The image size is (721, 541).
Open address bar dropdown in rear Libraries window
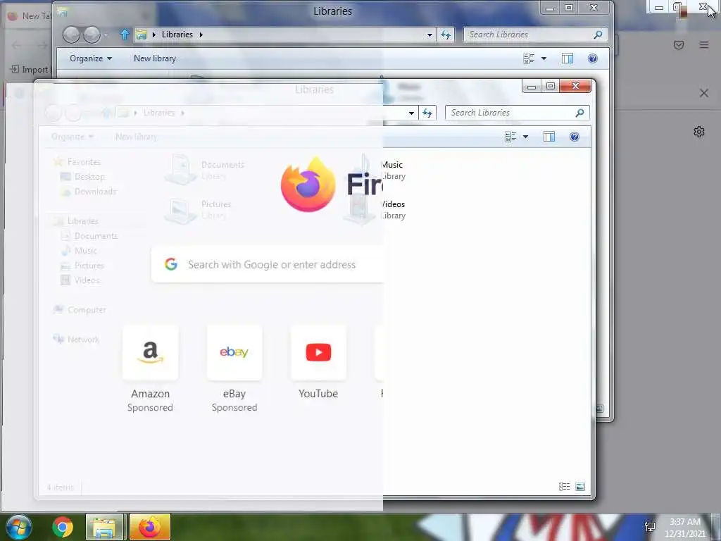coord(430,35)
